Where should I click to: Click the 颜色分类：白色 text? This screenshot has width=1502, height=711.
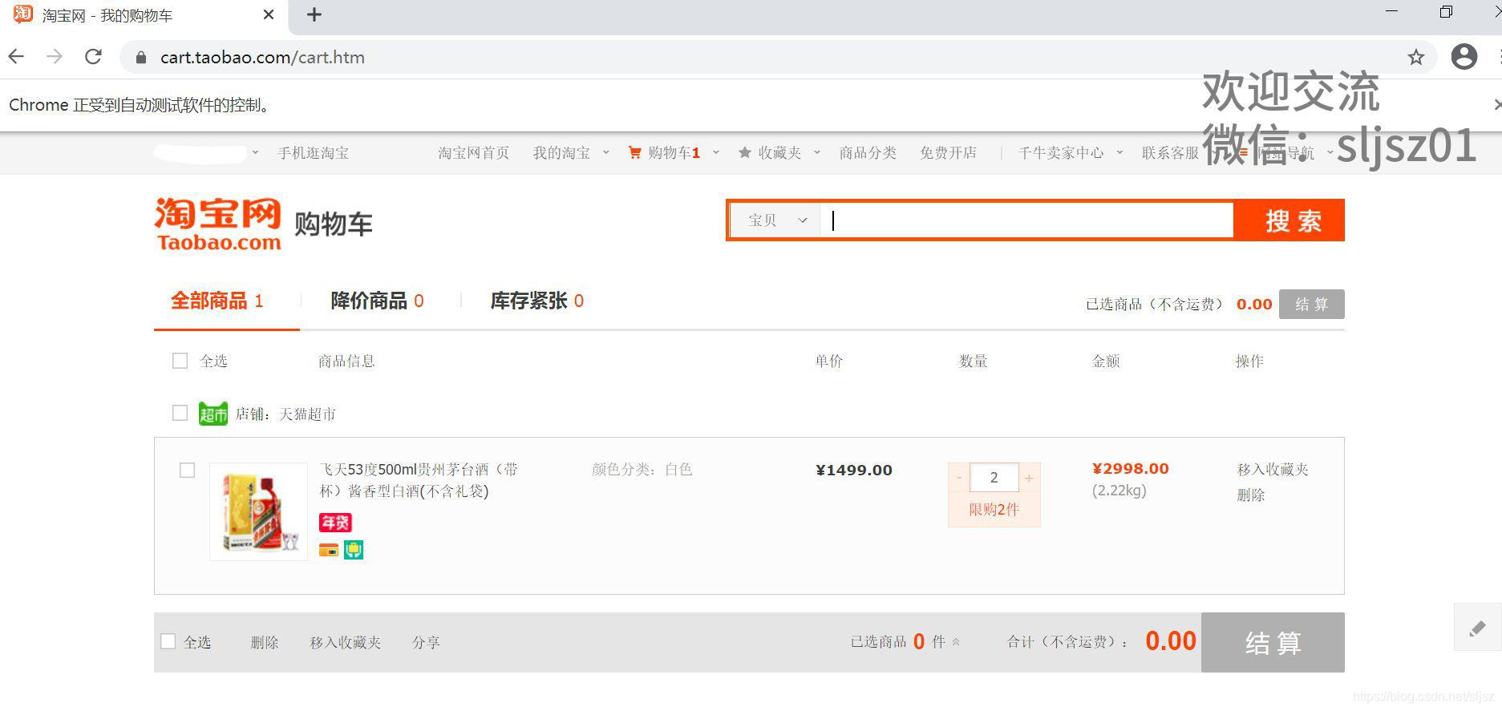[642, 469]
